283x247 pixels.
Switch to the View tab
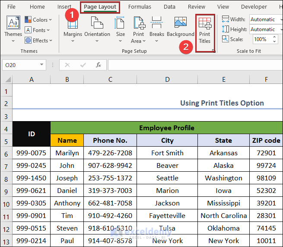tap(223, 6)
